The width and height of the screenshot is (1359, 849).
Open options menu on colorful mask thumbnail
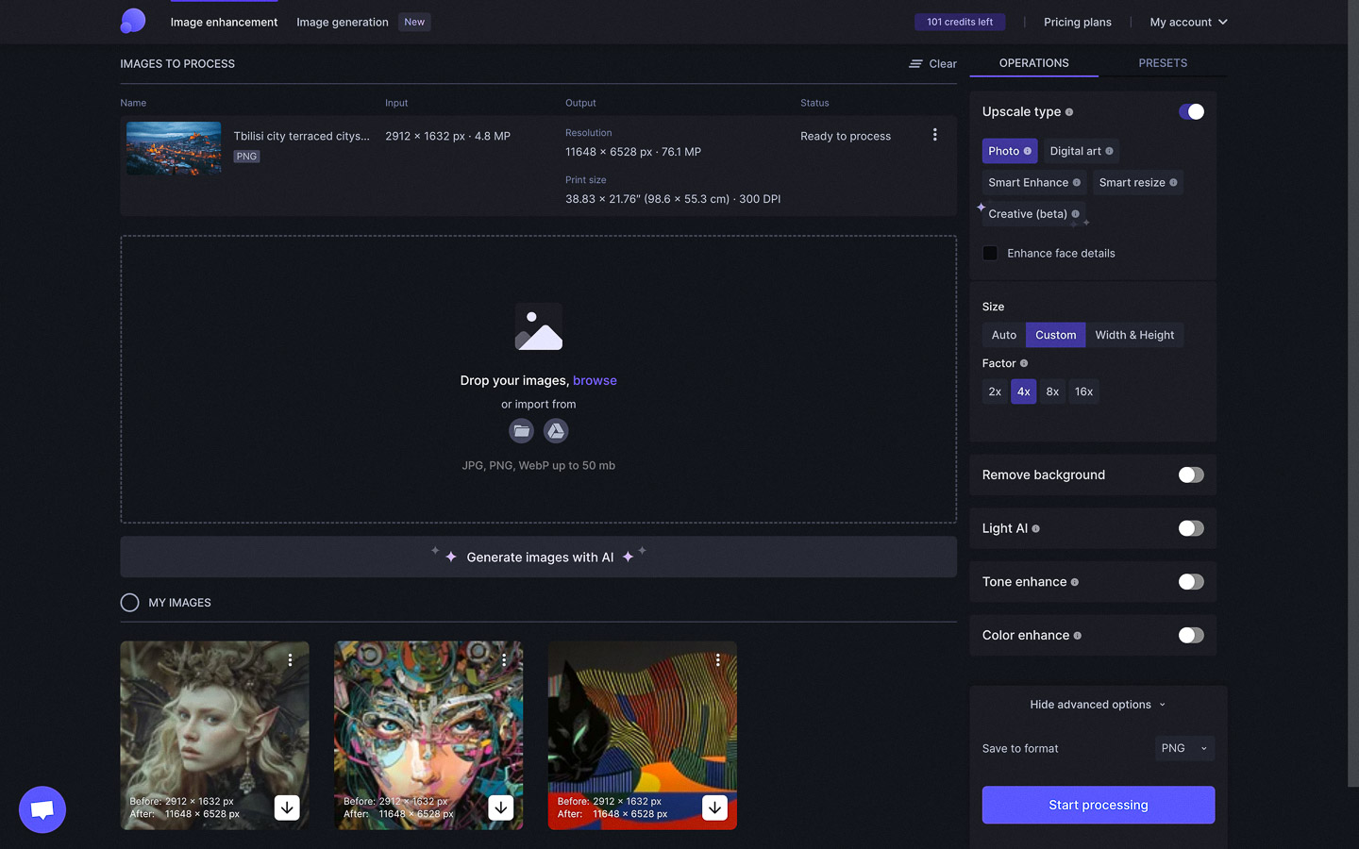pyautogui.click(x=504, y=660)
